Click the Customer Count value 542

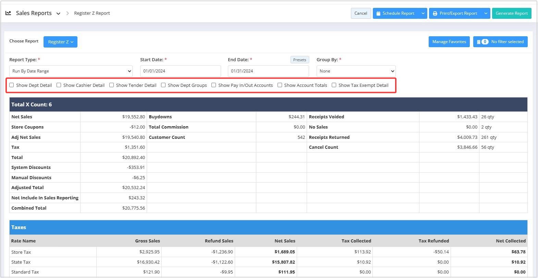pyautogui.click(x=301, y=137)
